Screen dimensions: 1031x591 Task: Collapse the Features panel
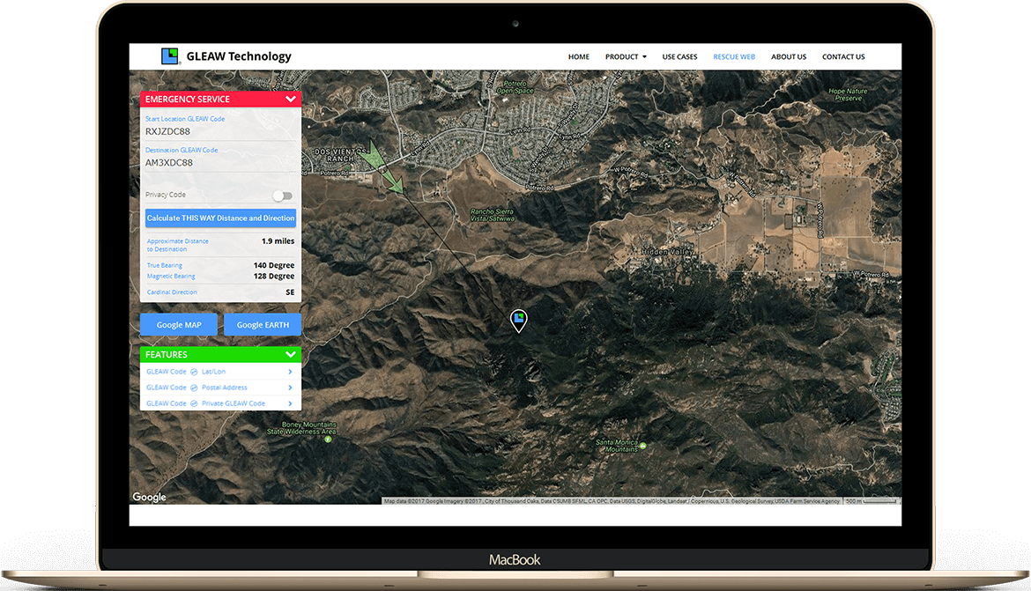[290, 354]
